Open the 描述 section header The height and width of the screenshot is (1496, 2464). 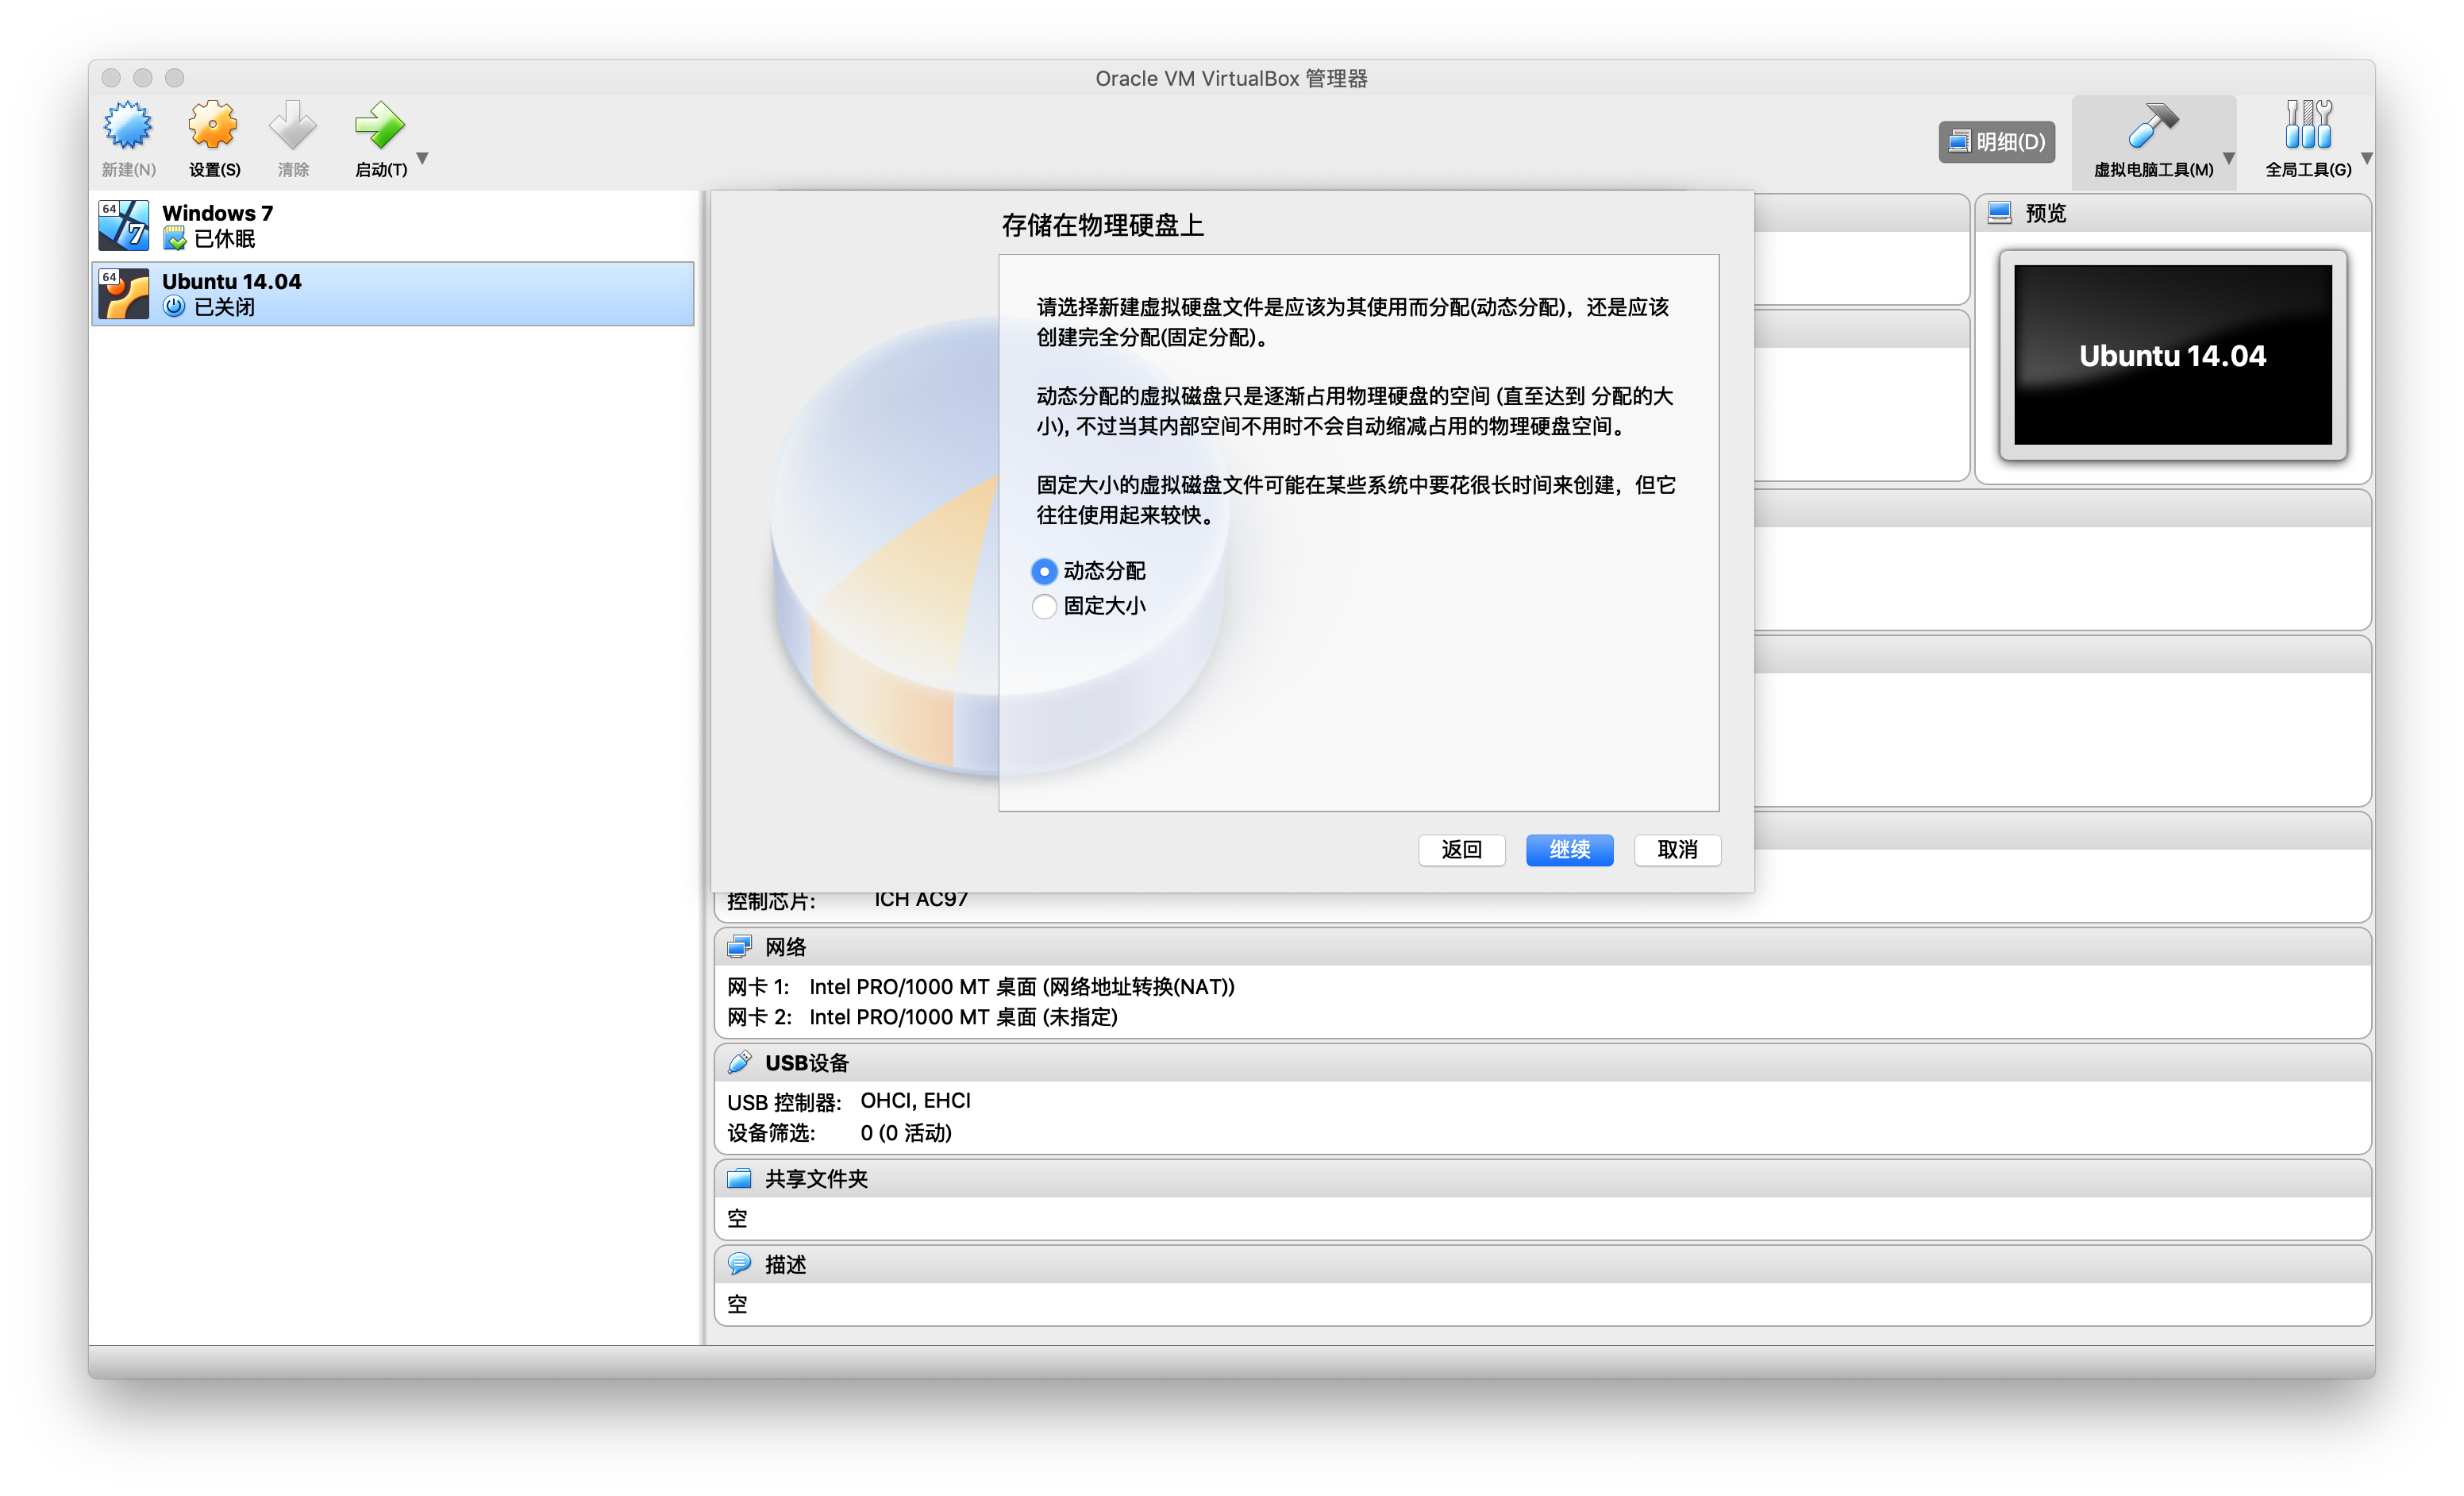tap(1543, 1265)
